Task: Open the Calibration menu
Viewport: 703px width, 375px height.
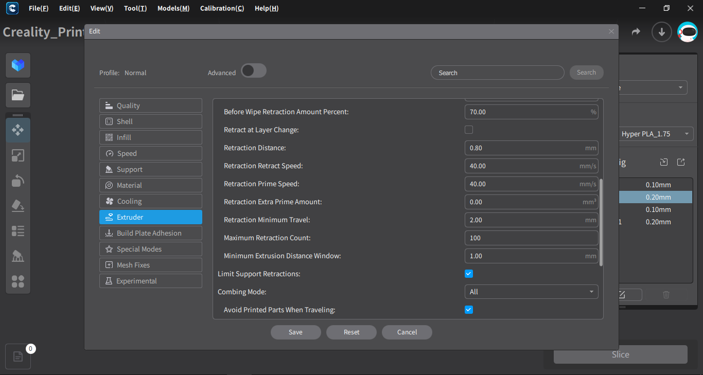Action: pyautogui.click(x=222, y=8)
